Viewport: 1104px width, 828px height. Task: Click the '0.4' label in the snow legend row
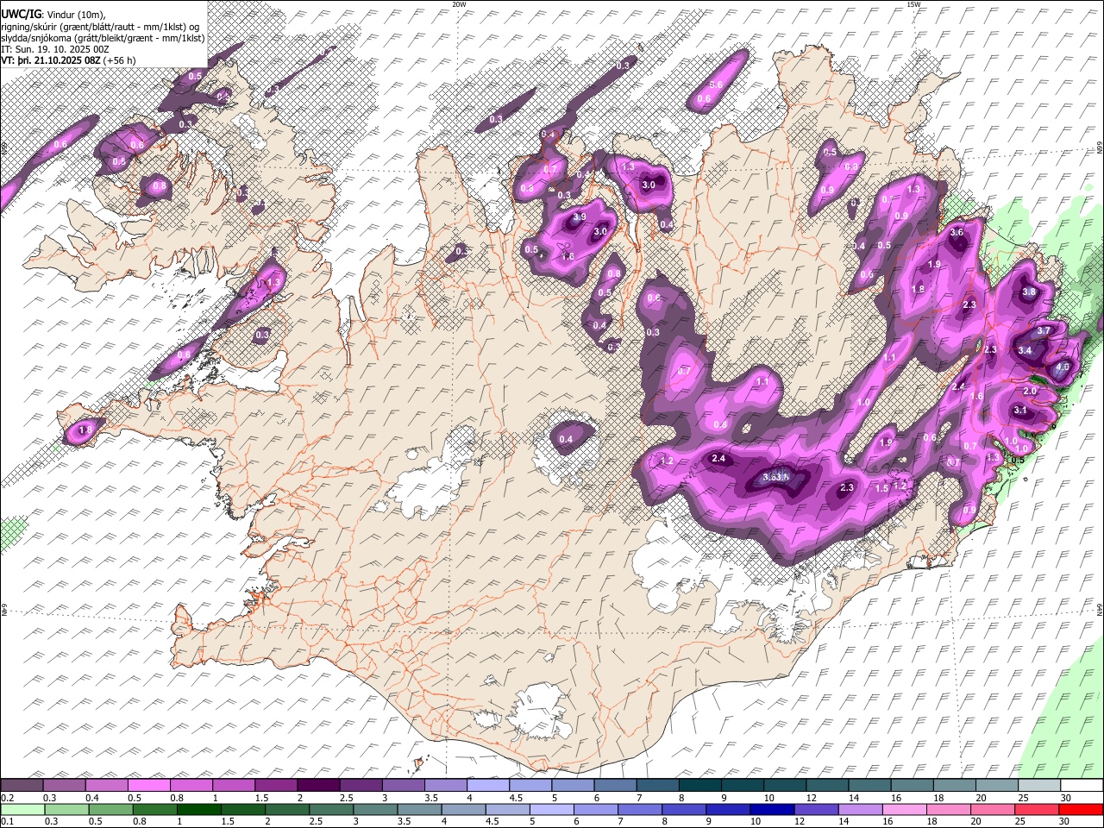tap(92, 798)
